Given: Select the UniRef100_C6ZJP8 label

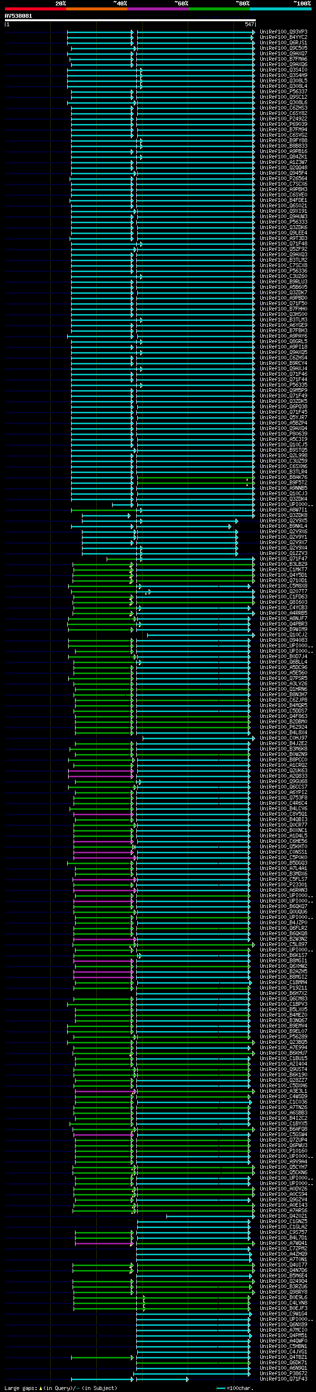Looking at the screenshot, I should [283, 700].
